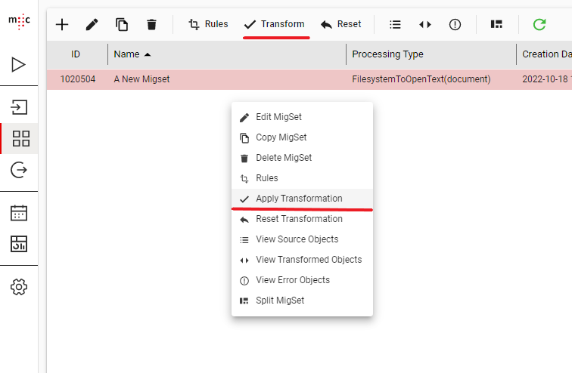Click the trash delete icon in toolbar
Image resolution: width=572 pixels, height=373 pixels.
point(151,24)
